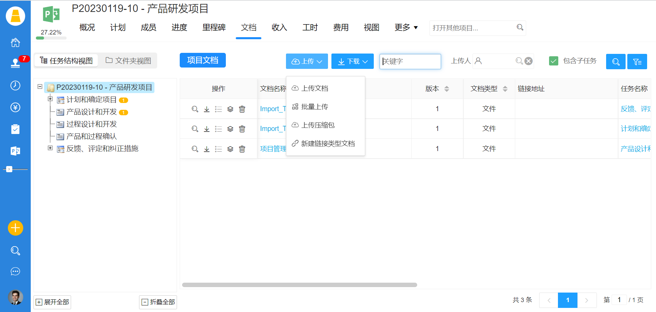Click the horizontal scrollbar under the table
The image size is (656, 312).
(x=299, y=285)
